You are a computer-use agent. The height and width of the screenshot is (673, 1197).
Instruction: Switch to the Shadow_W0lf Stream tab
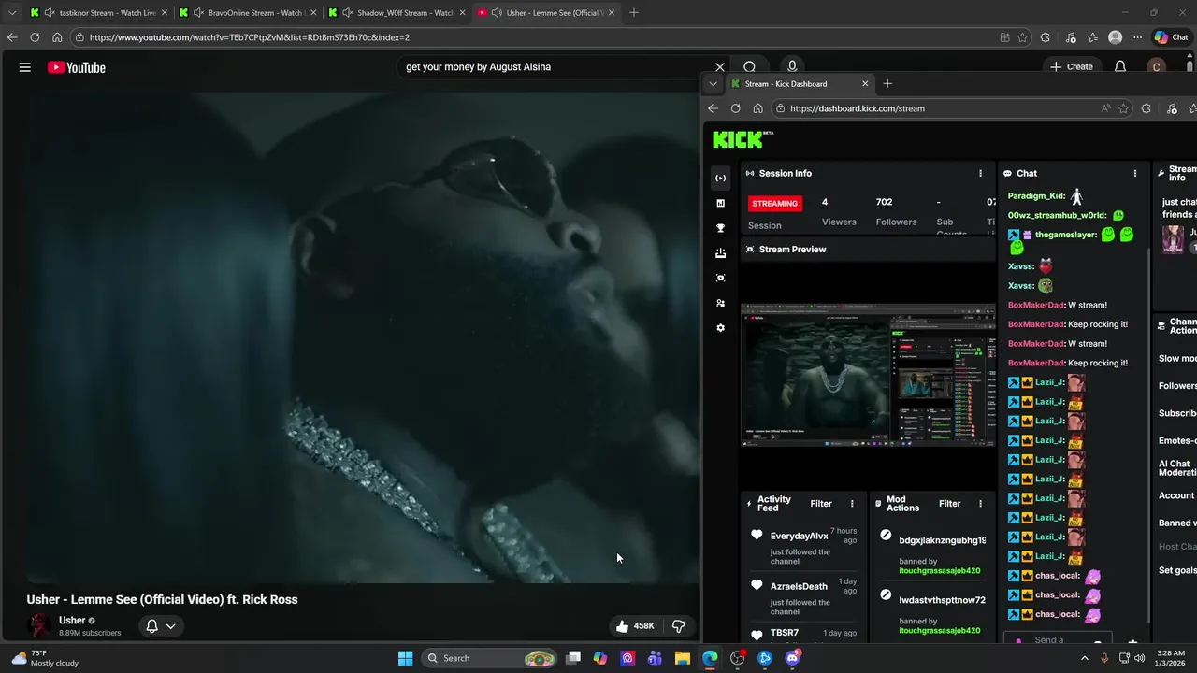point(397,13)
